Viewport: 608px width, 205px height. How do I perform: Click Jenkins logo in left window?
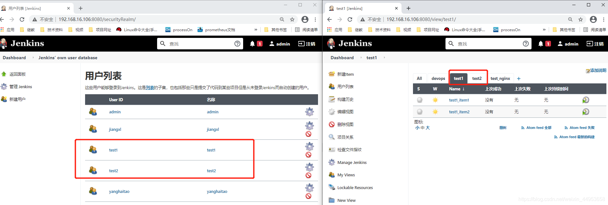click(22, 43)
